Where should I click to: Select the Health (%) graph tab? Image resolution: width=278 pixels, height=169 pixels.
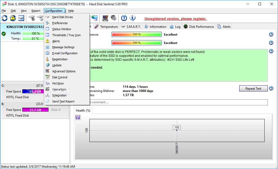(x=83, y=111)
